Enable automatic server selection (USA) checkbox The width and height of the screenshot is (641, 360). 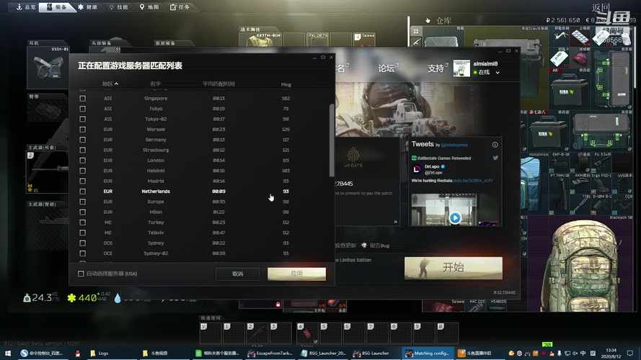click(81, 274)
